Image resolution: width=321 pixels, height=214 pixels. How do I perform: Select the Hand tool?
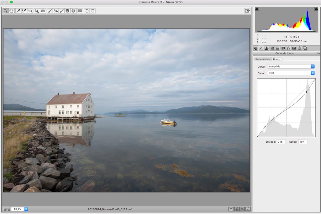point(12,11)
